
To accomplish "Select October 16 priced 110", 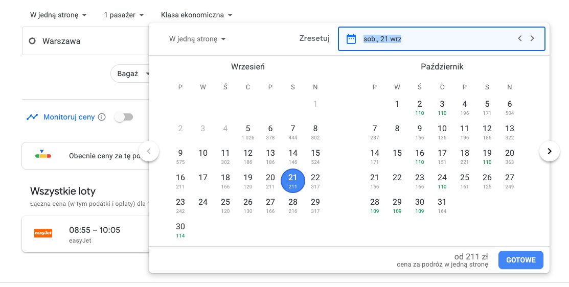I will (420, 157).
